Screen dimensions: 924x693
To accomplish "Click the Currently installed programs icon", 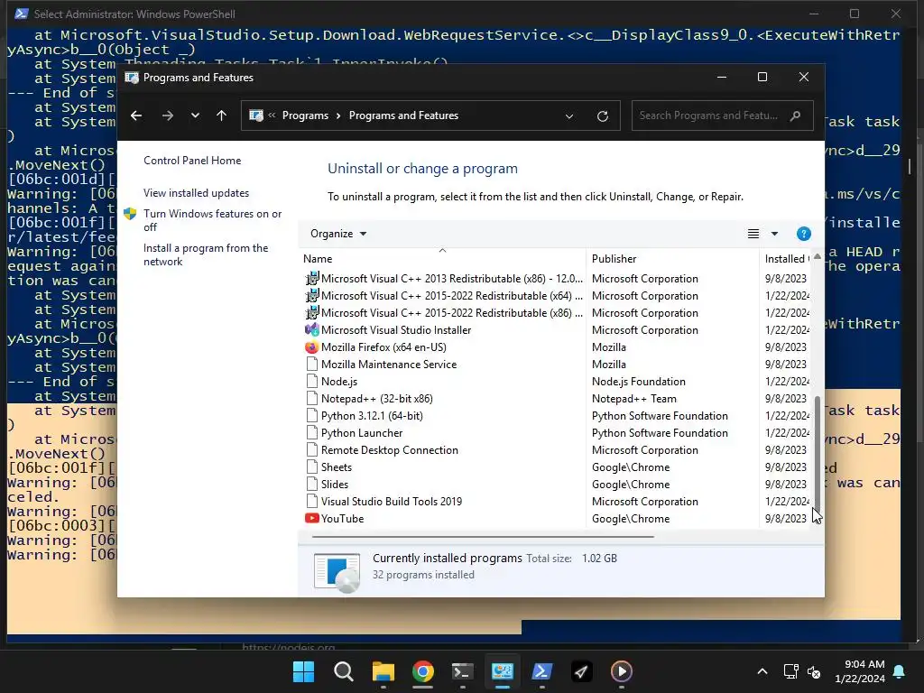I will pyautogui.click(x=337, y=571).
